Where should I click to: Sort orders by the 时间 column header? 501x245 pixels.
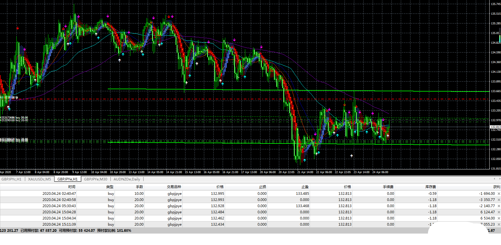click(x=72, y=187)
